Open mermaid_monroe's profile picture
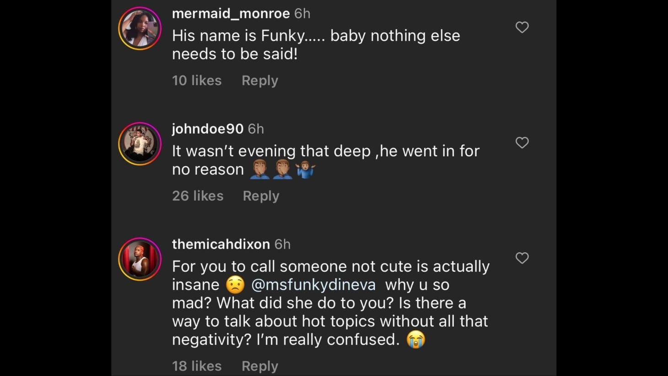This screenshot has width=668, height=376. coord(140,28)
